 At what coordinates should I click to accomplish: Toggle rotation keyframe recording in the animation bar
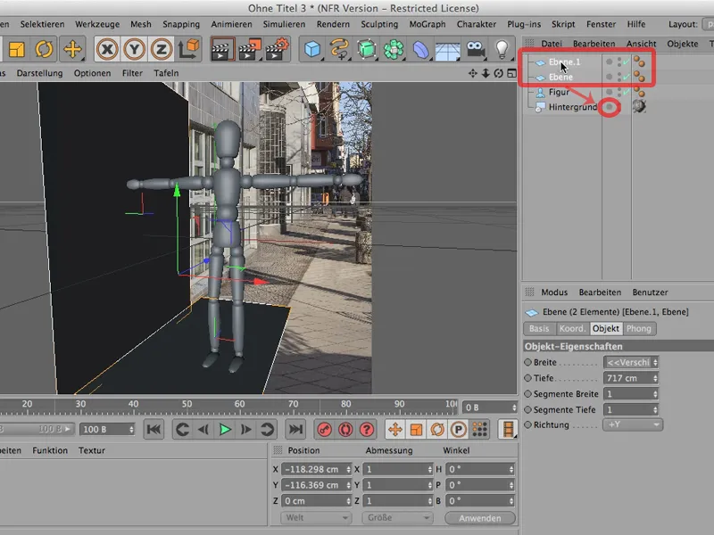coord(437,429)
